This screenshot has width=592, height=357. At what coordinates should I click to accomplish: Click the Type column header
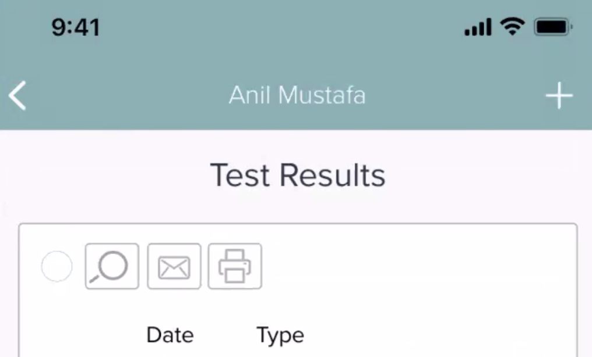(280, 335)
